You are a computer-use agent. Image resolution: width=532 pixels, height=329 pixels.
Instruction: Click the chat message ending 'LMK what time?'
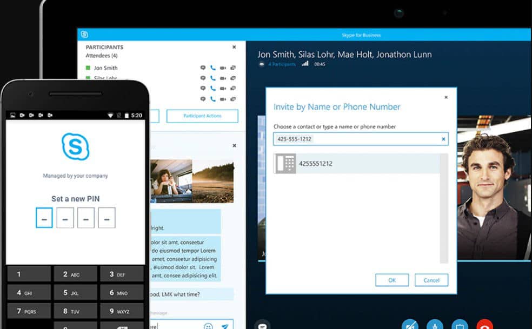192,294
